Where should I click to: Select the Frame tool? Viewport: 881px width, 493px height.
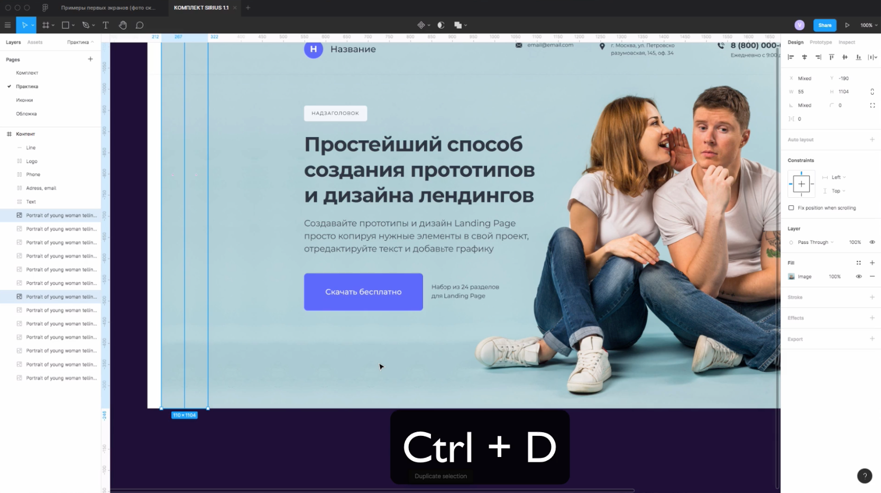click(45, 25)
